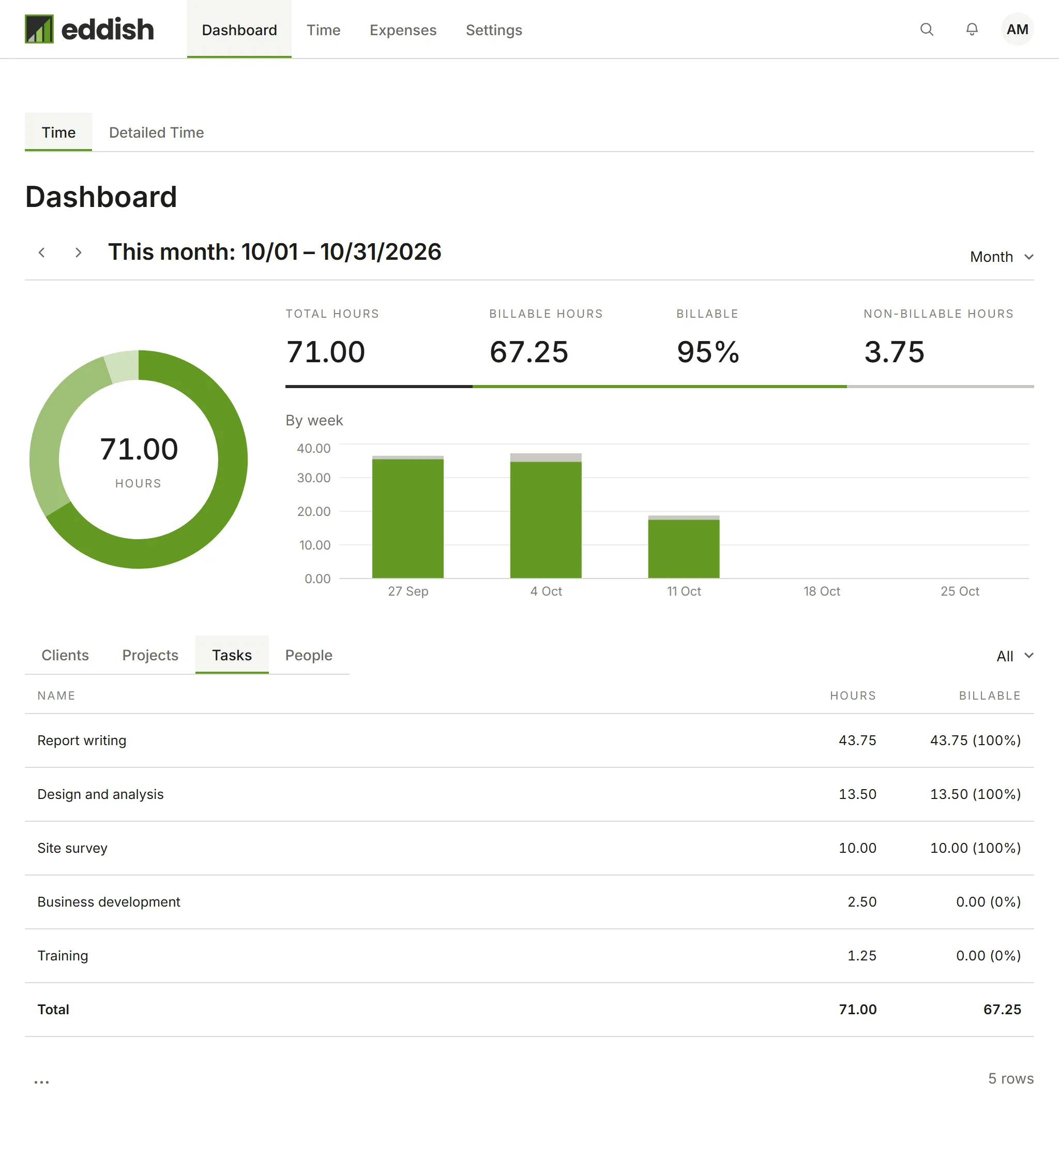Select the Time sub-tab

click(x=58, y=132)
